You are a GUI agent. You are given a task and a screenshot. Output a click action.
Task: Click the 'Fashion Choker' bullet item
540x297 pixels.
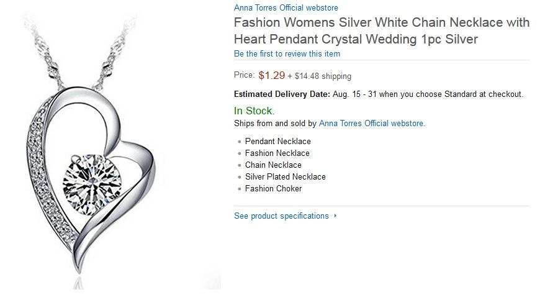(273, 189)
